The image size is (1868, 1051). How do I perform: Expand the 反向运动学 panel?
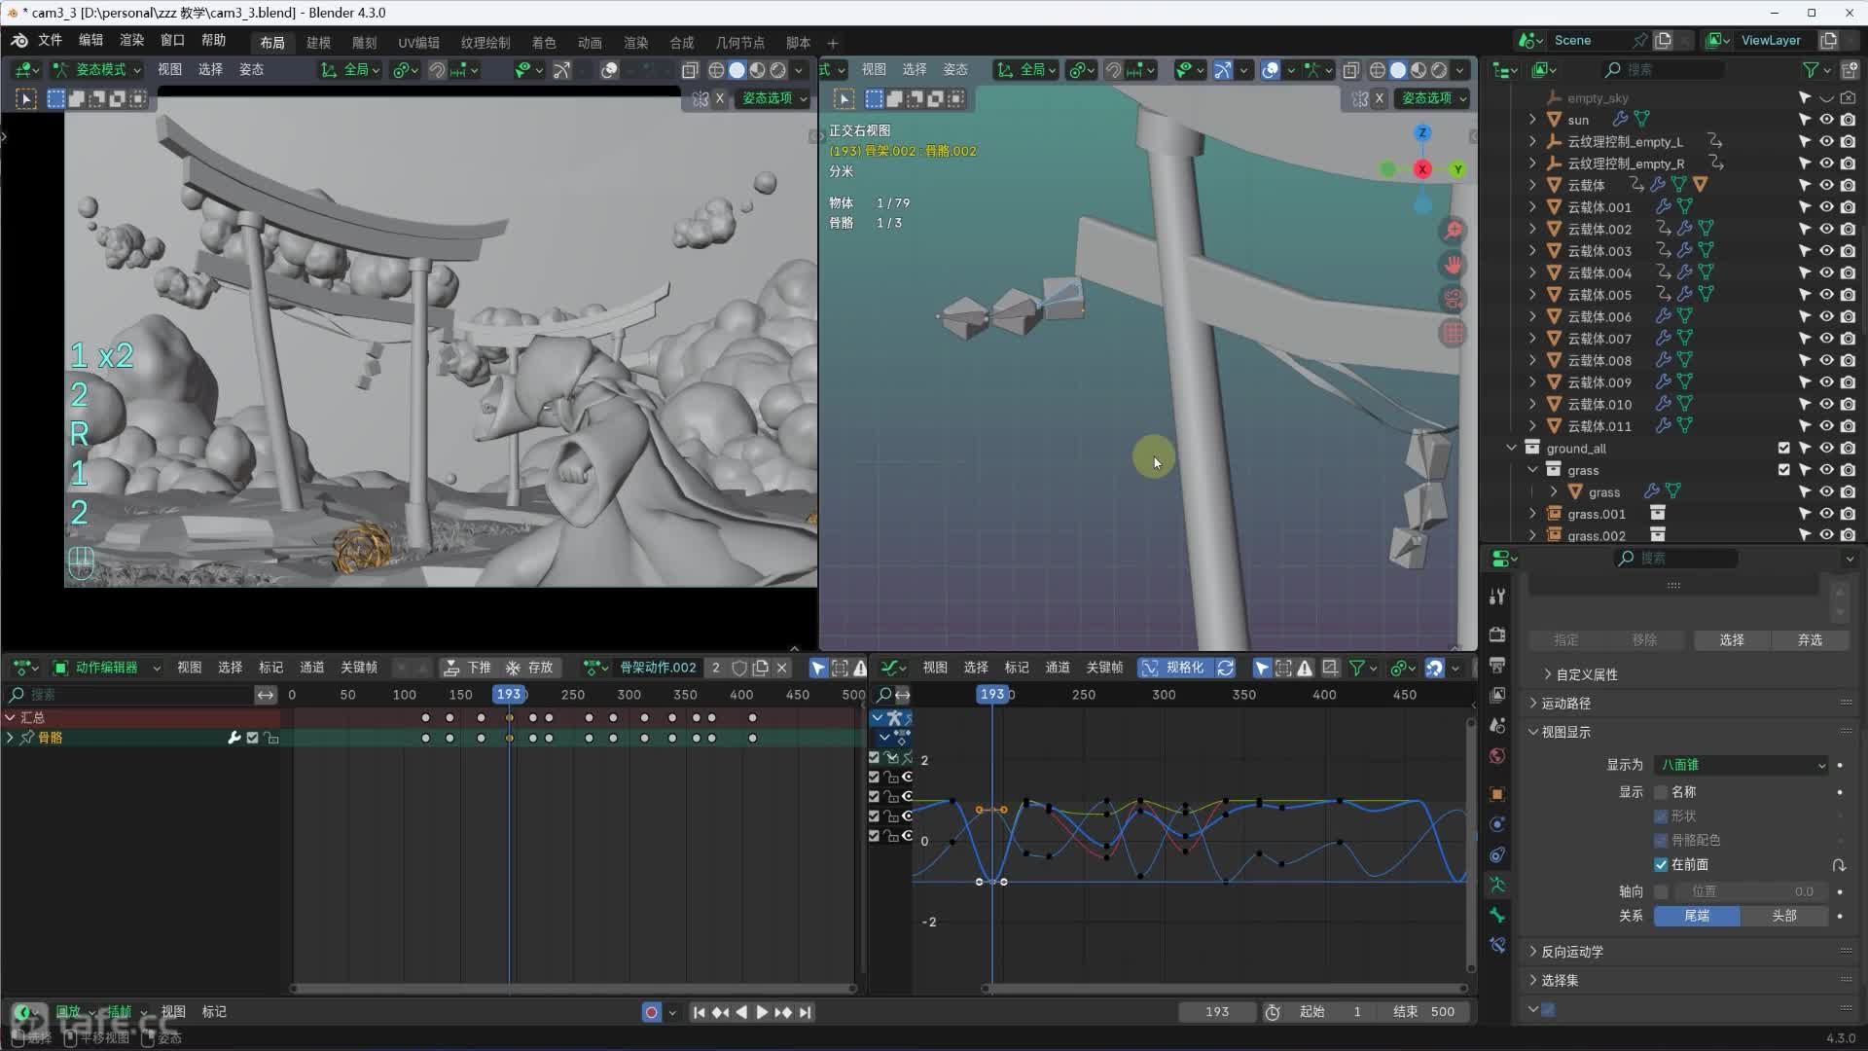tap(1571, 952)
